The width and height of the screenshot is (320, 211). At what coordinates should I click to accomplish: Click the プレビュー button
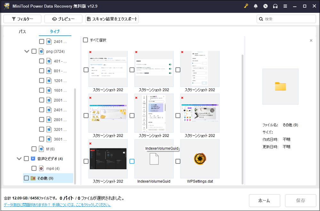click(63, 19)
